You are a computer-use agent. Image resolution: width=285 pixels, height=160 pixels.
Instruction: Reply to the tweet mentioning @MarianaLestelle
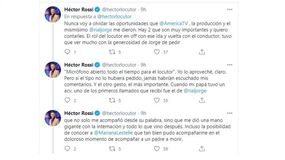click(x=67, y=148)
